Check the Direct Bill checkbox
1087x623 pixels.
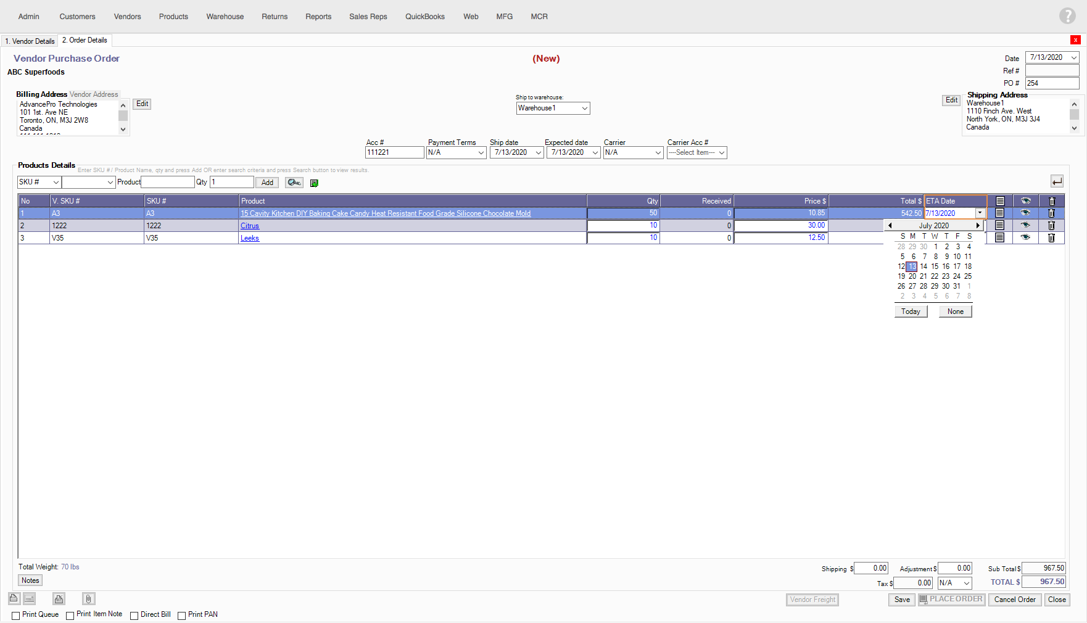134,616
